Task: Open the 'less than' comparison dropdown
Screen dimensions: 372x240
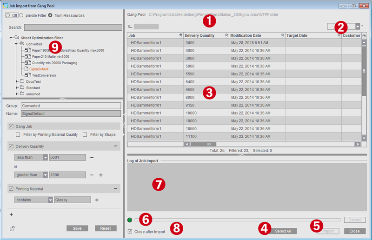Action: (45, 158)
